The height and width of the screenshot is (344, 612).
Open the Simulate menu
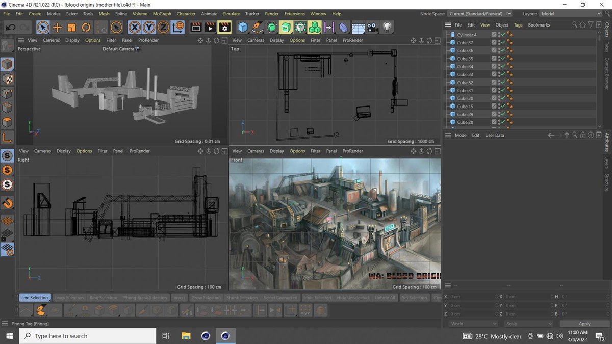pyautogui.click(x=231, y=14)
